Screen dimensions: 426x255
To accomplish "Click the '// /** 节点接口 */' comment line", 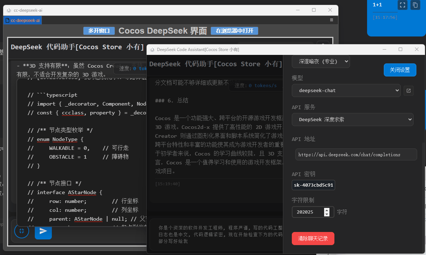I will [x=55, y=183].
